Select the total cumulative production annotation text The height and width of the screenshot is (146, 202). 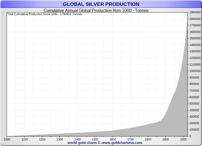click(45, 14)
